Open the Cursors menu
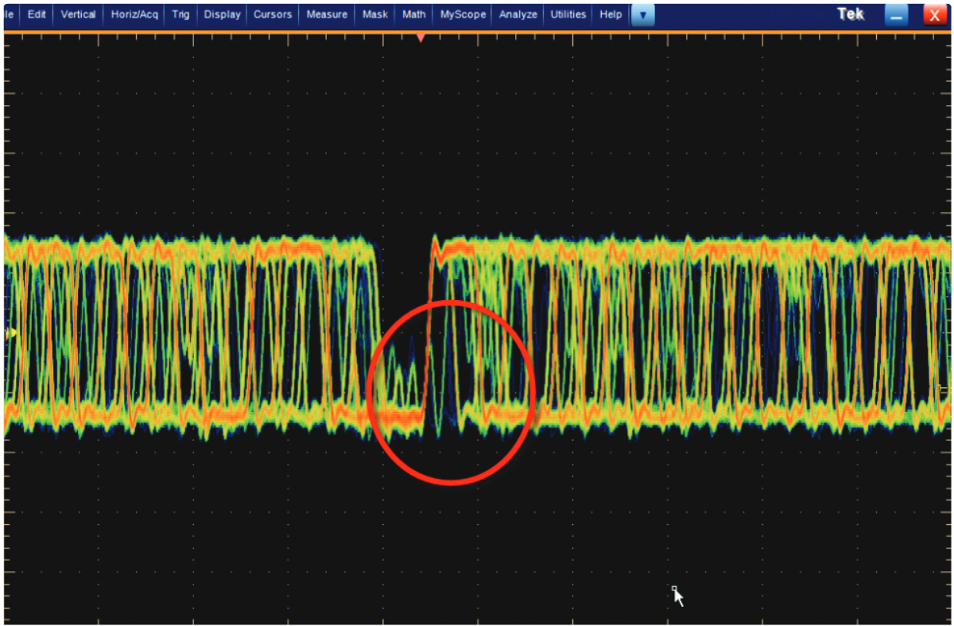This screenshot has height=626, width=954. [x=273, y=14]
